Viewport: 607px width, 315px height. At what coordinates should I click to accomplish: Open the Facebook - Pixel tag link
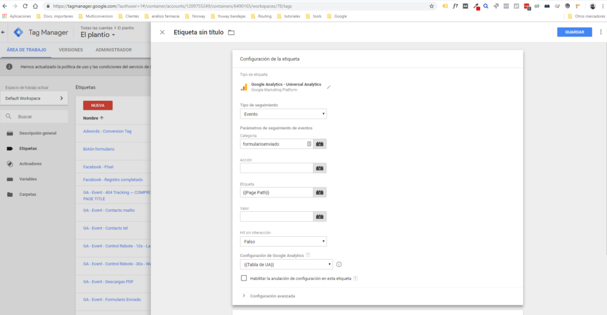[x=98, y=167]
